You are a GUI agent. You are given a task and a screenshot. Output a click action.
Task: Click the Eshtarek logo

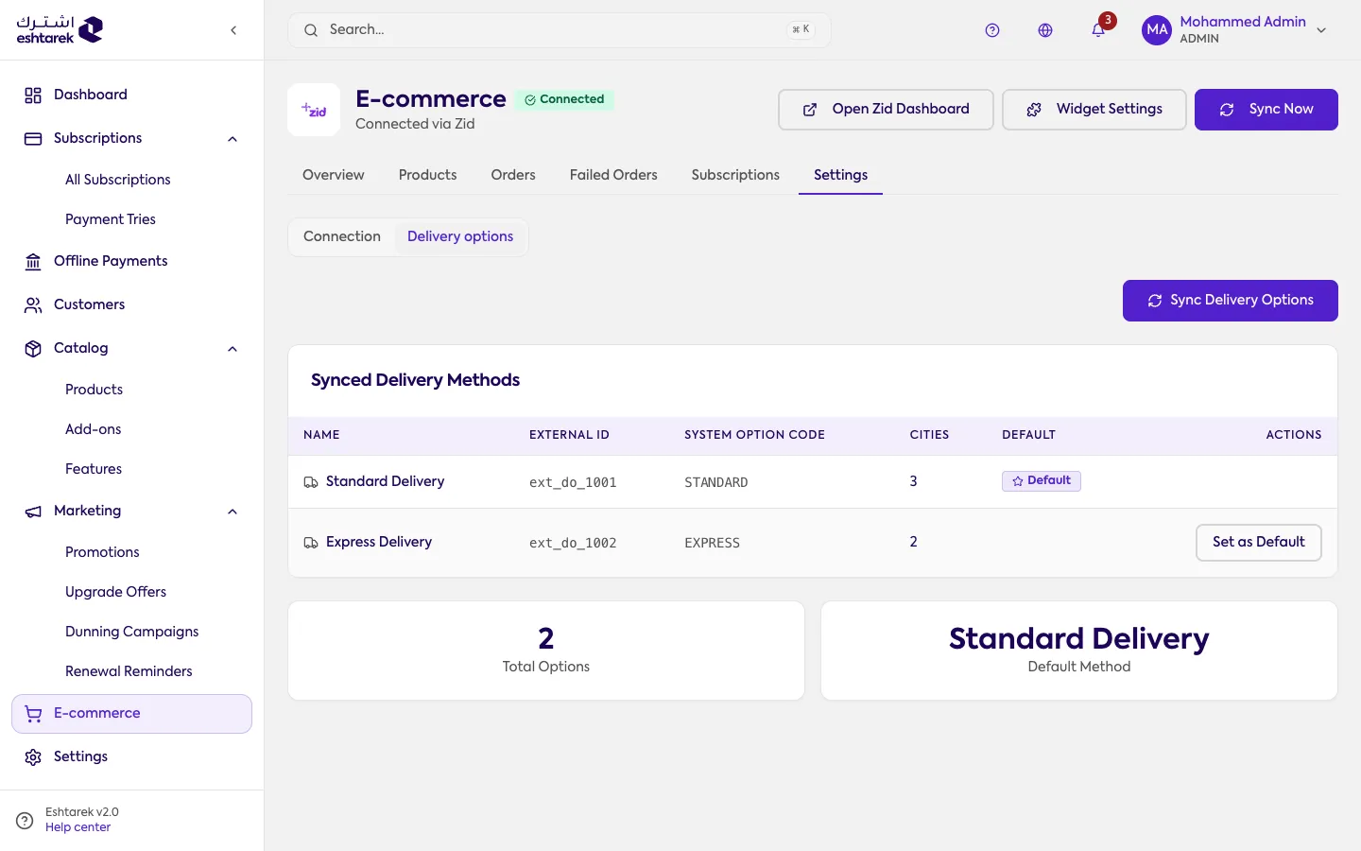(60, 29)
